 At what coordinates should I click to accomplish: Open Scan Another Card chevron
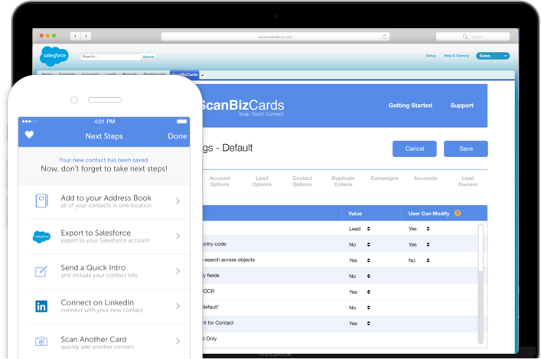(x=178, y=341)
